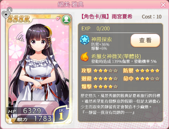Click the flame skill icon
This screenshot has height=129, width=169.
85,57
